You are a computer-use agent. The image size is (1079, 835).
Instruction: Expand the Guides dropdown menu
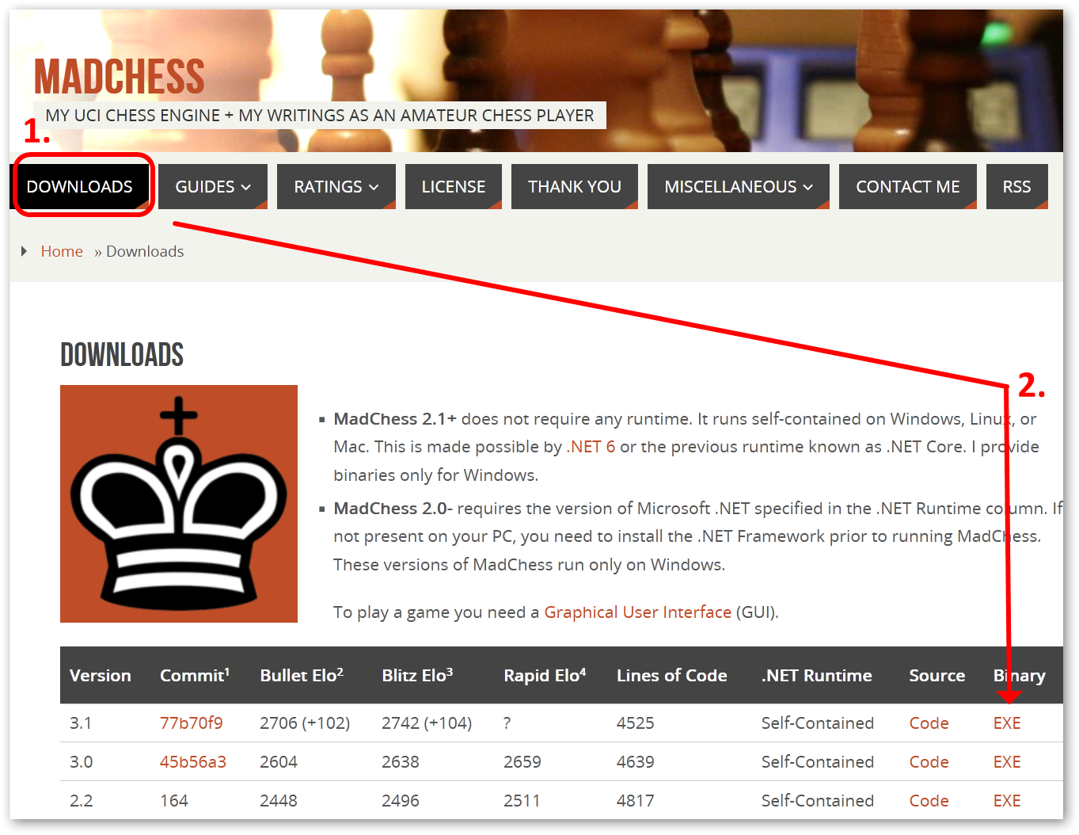pos(212,187)
